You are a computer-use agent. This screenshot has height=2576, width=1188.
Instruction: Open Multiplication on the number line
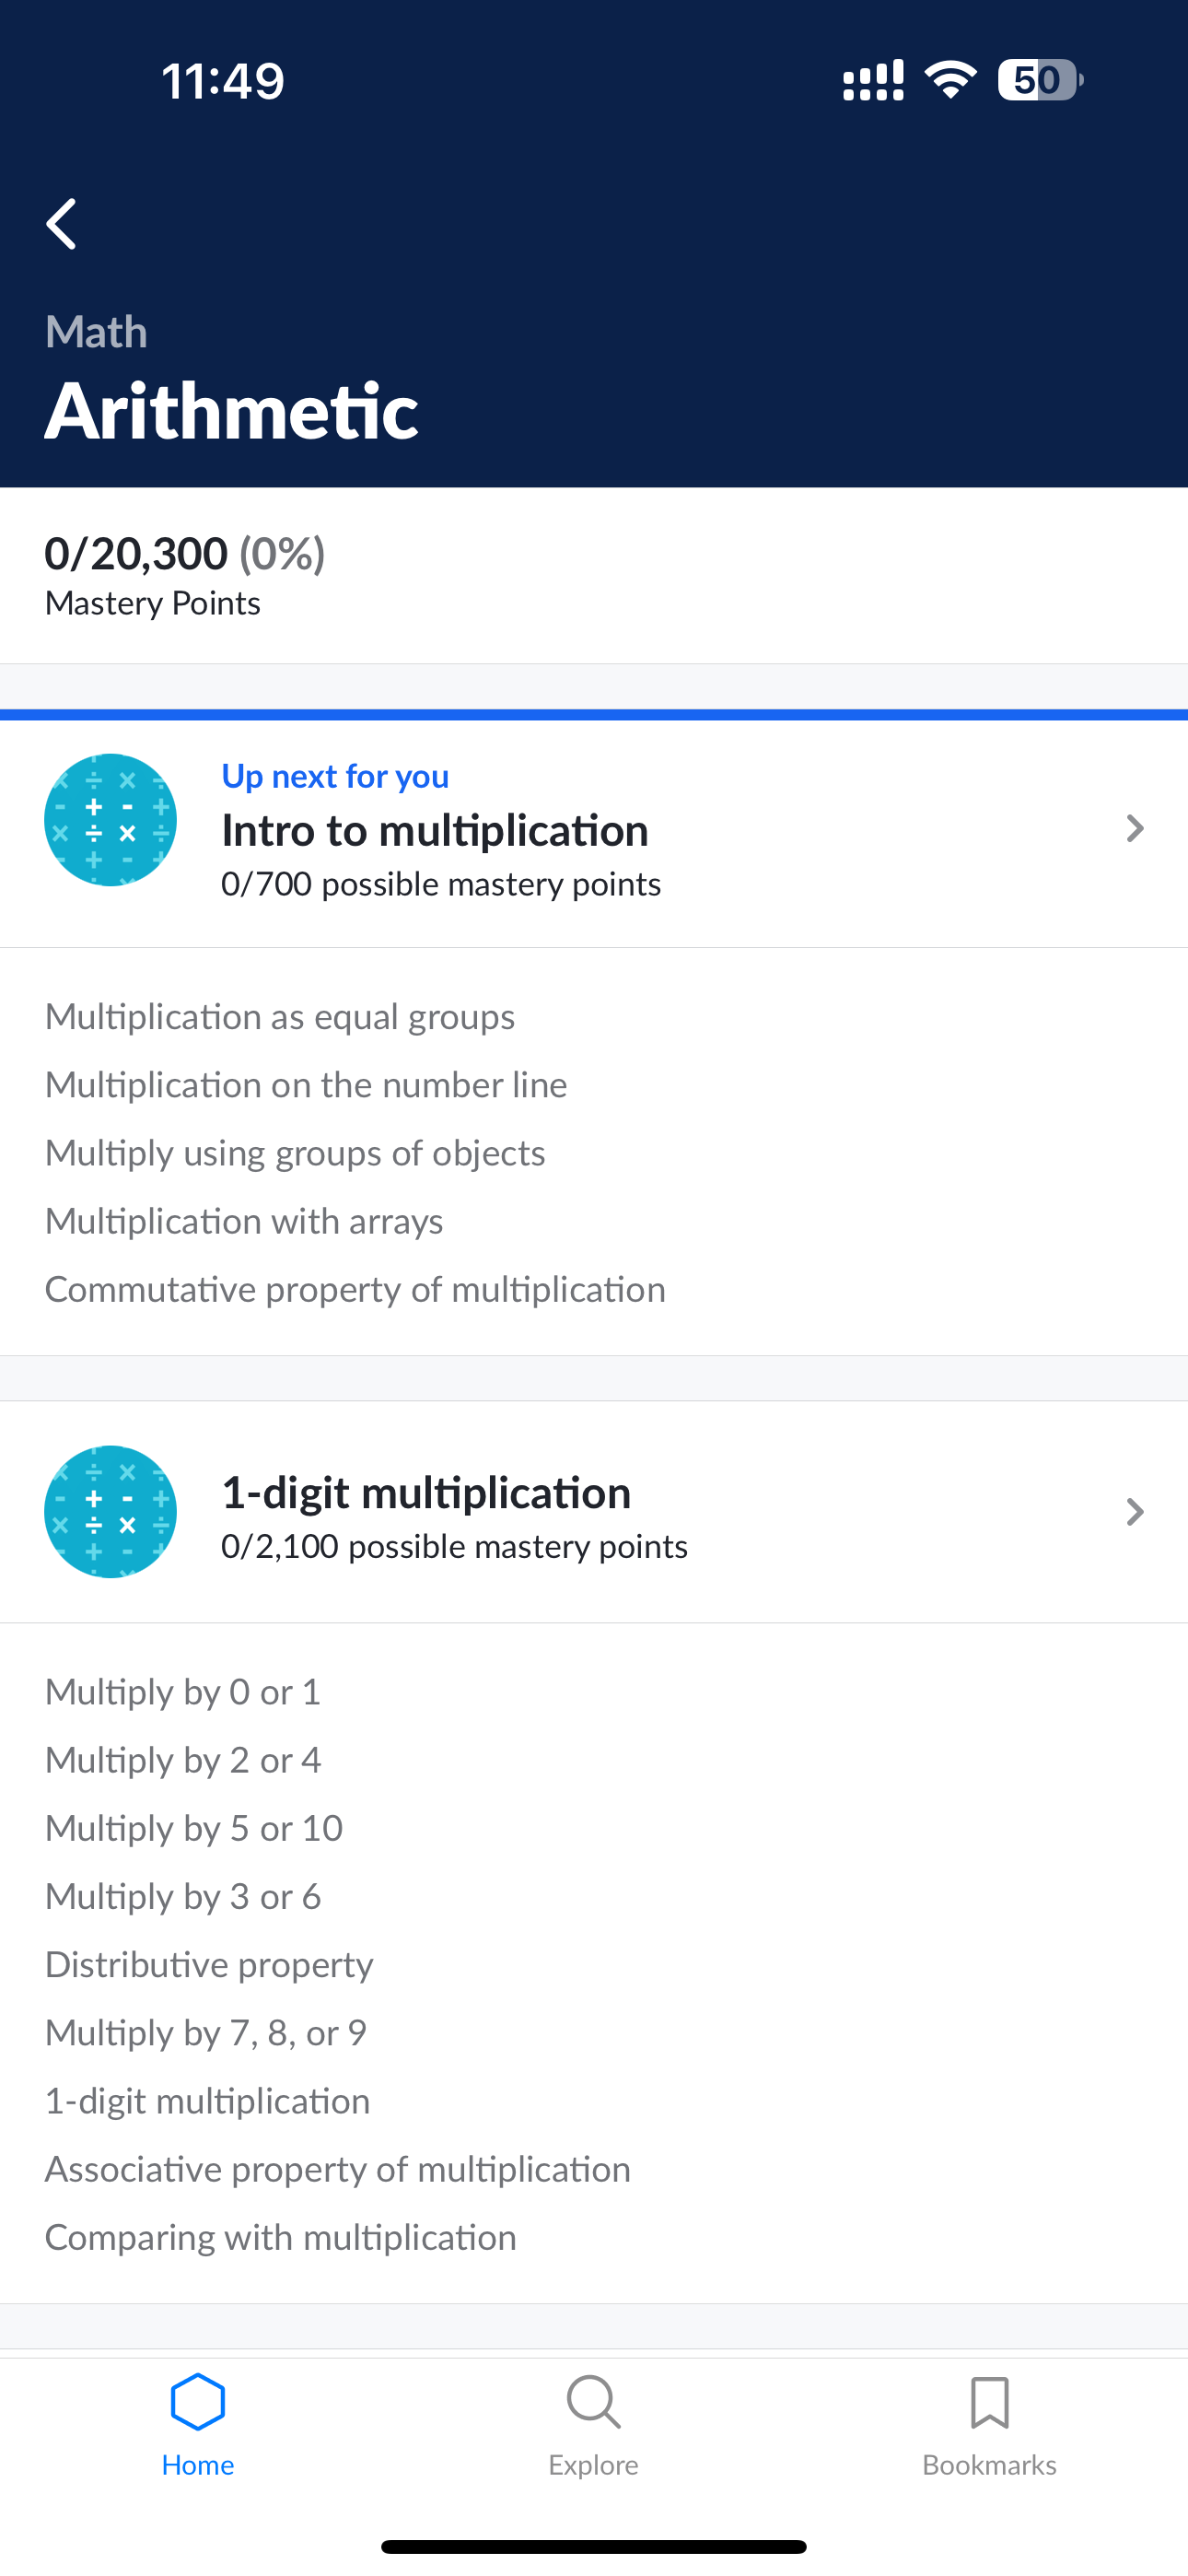point(306,1084)
